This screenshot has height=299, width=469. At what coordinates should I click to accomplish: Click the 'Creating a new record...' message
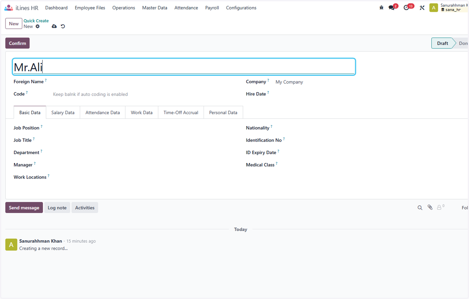pos(43,249)
